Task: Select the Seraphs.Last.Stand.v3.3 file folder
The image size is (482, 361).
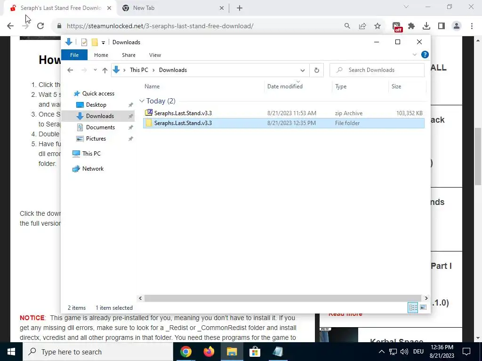Action: pyautogui.click(x=284, y=123)
